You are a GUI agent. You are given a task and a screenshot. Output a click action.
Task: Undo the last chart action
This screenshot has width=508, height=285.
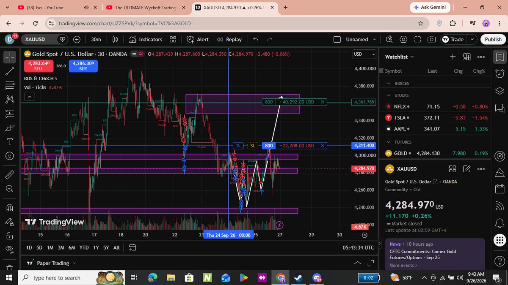(x=256, y=39)
